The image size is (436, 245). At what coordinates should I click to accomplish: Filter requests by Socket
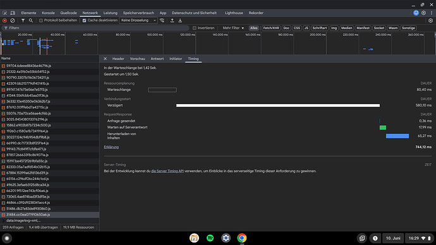pos(378,28)
